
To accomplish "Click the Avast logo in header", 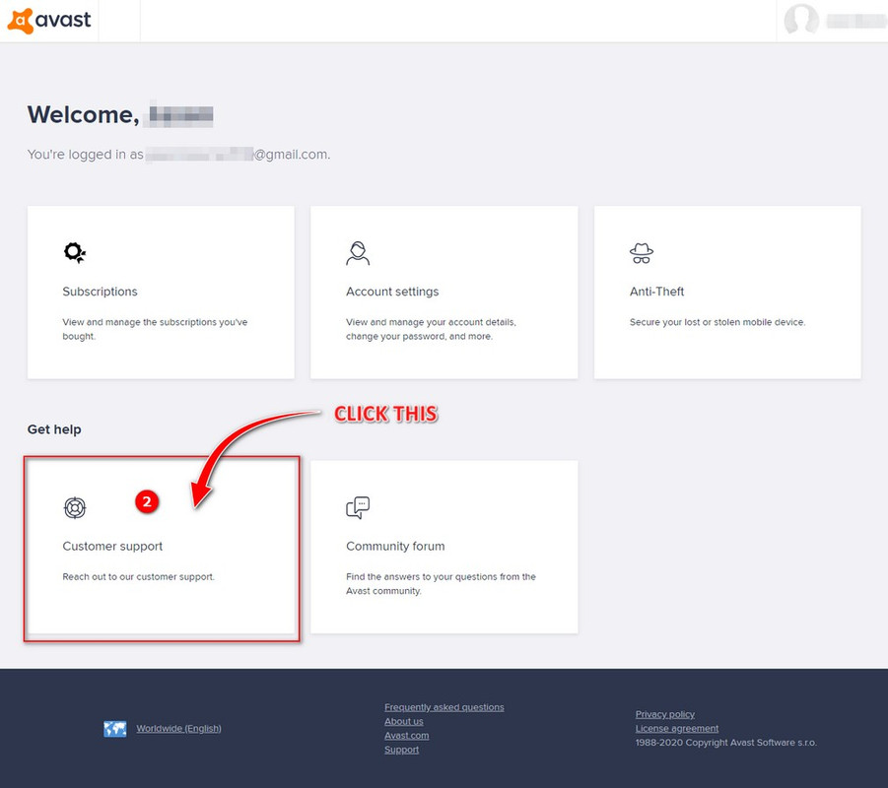I will point(48,21).
